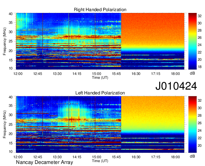Viewport: 205px width, 166px height.
Task: Click inside the Left Handed Polarization spectrogram
Action: [x=100, y=124]
